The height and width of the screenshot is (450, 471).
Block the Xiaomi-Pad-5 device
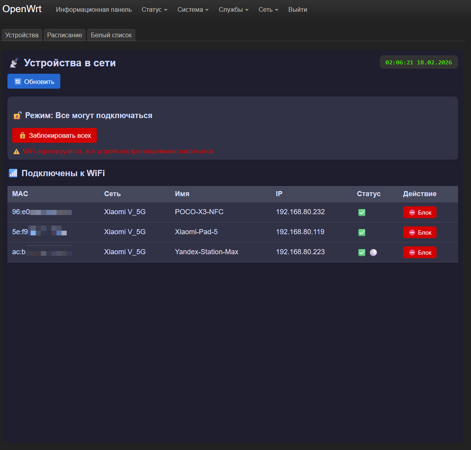420,232
